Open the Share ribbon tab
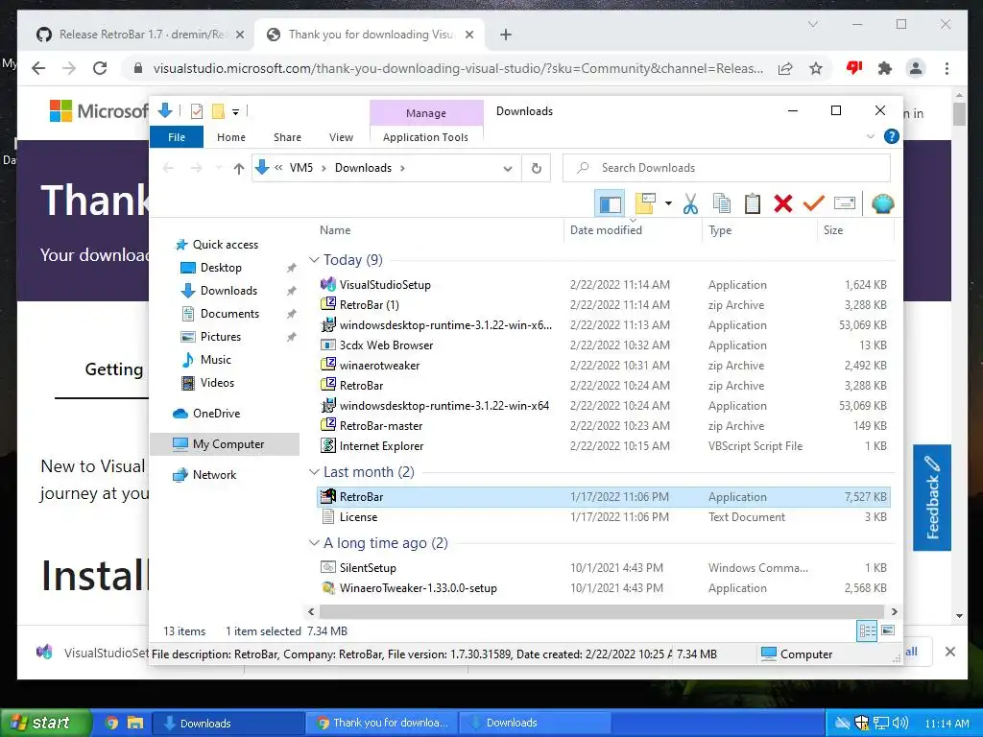Viewport: 983px width, 737px height. coord(287,137)
